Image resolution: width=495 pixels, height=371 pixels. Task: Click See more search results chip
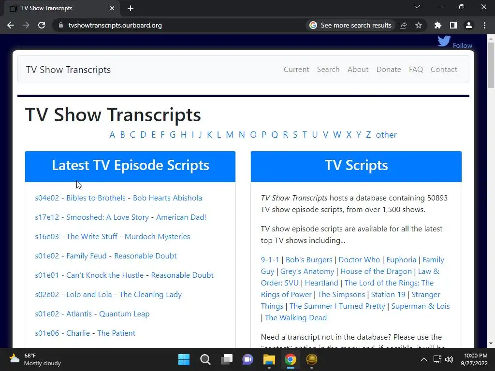pos(350,25)
